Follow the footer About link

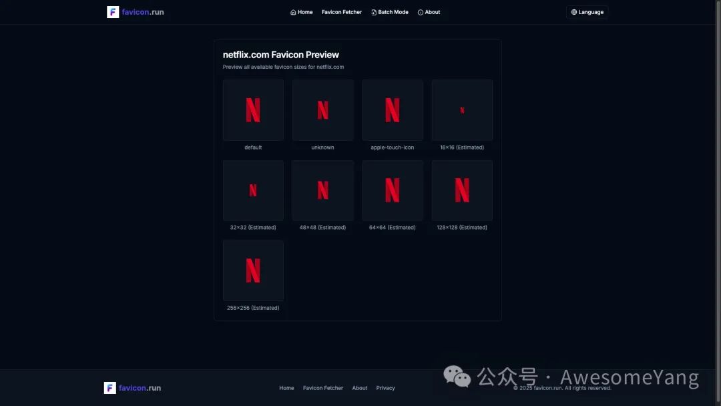[360, 388]
